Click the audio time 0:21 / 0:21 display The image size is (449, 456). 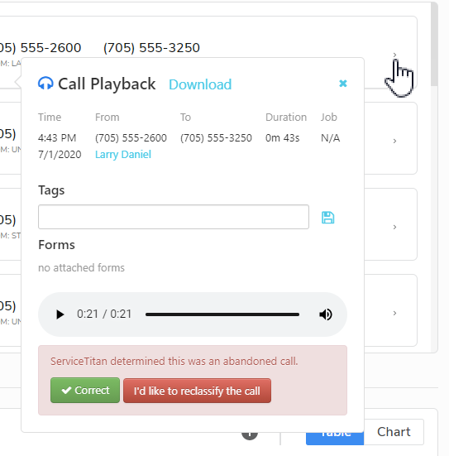click(x=104, y=314)
